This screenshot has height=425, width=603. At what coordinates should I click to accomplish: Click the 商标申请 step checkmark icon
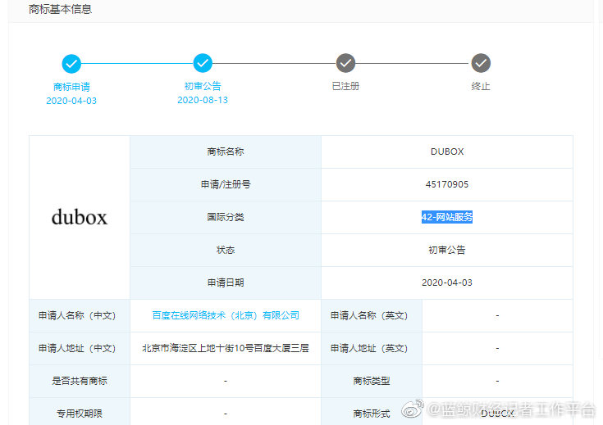[71, 63]
